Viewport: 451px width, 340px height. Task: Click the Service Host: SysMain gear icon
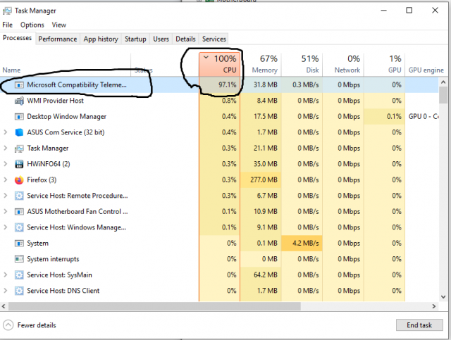(19, 275)
